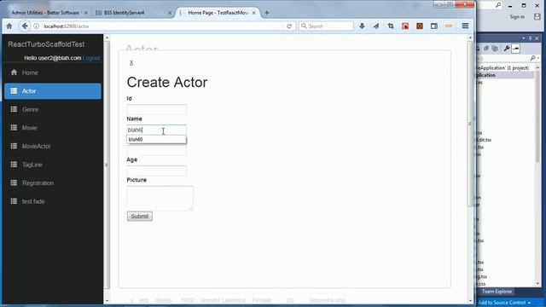Screen dimensions: 546x307
Task: Open the Team Explorer tab
Action: pos(497,292)
